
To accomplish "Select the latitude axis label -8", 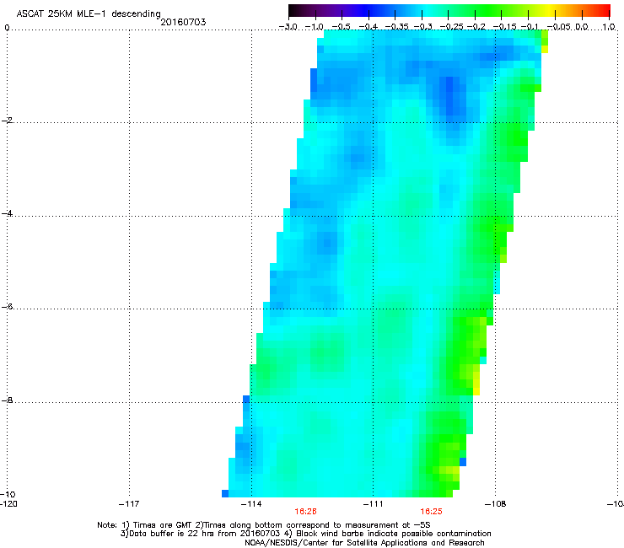I will (8, 400).
